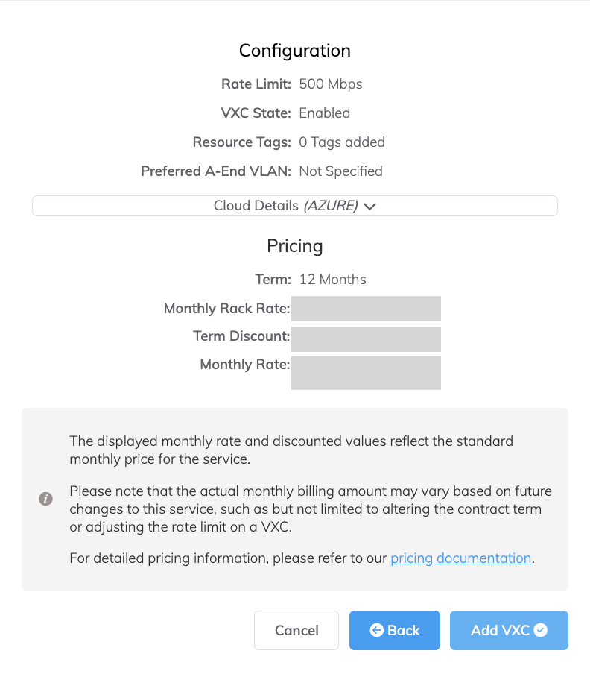
Task: Click the info icon in the notice box
Action: click(45, 499)
